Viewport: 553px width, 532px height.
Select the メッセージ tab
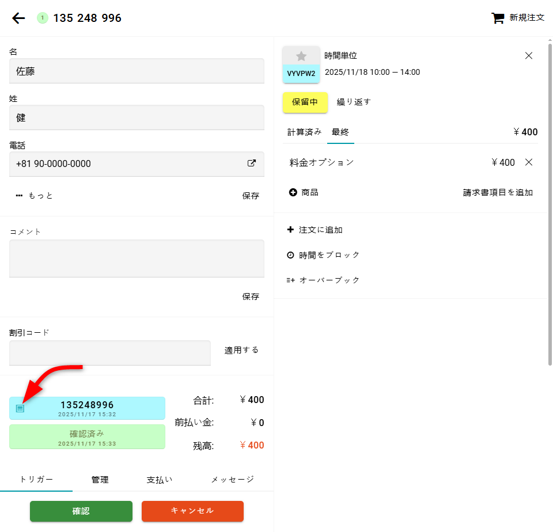point(232,480)
